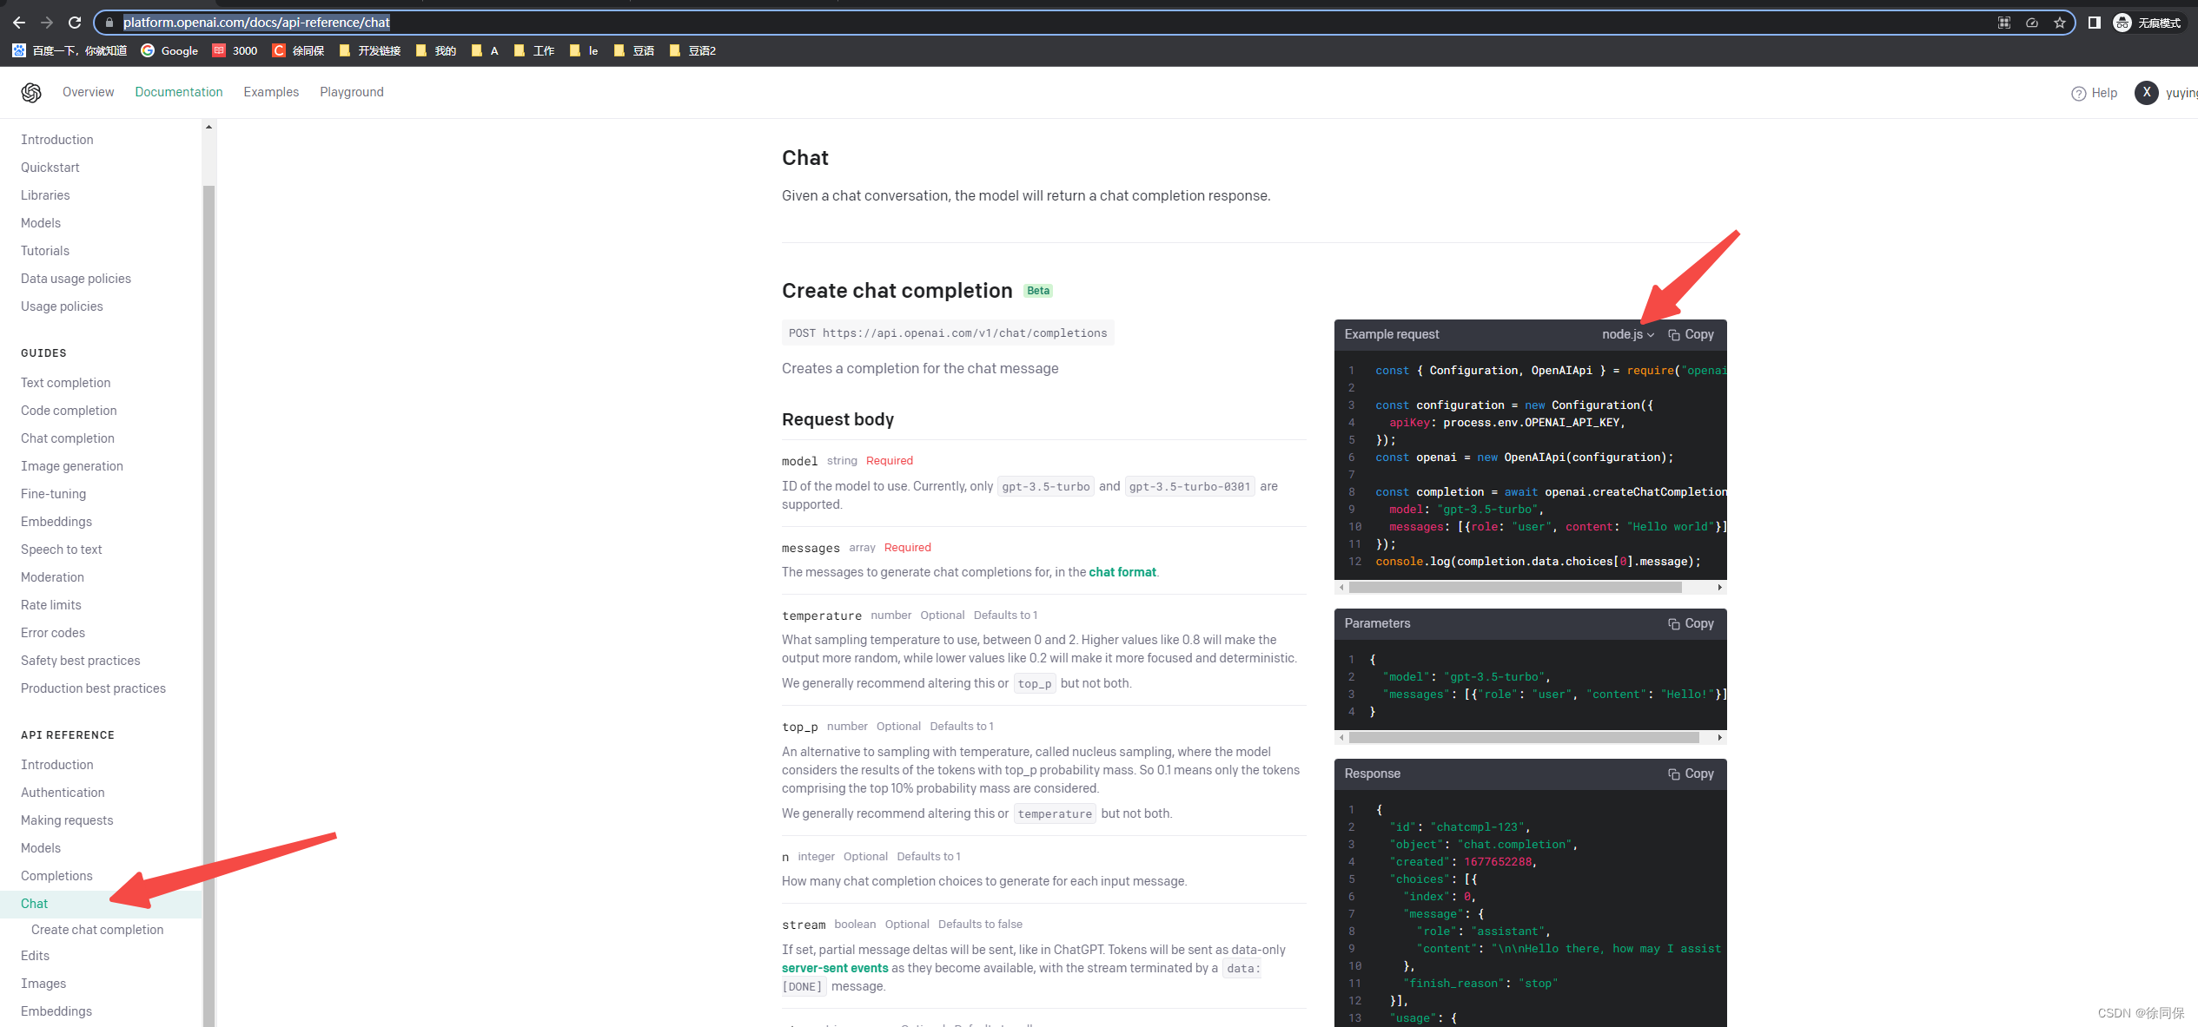Image resolution: width=2198 pixels, height=1027 pixels.
Task: Click the Parameters block horizontal scrollbar
Action: point(1524,738)
